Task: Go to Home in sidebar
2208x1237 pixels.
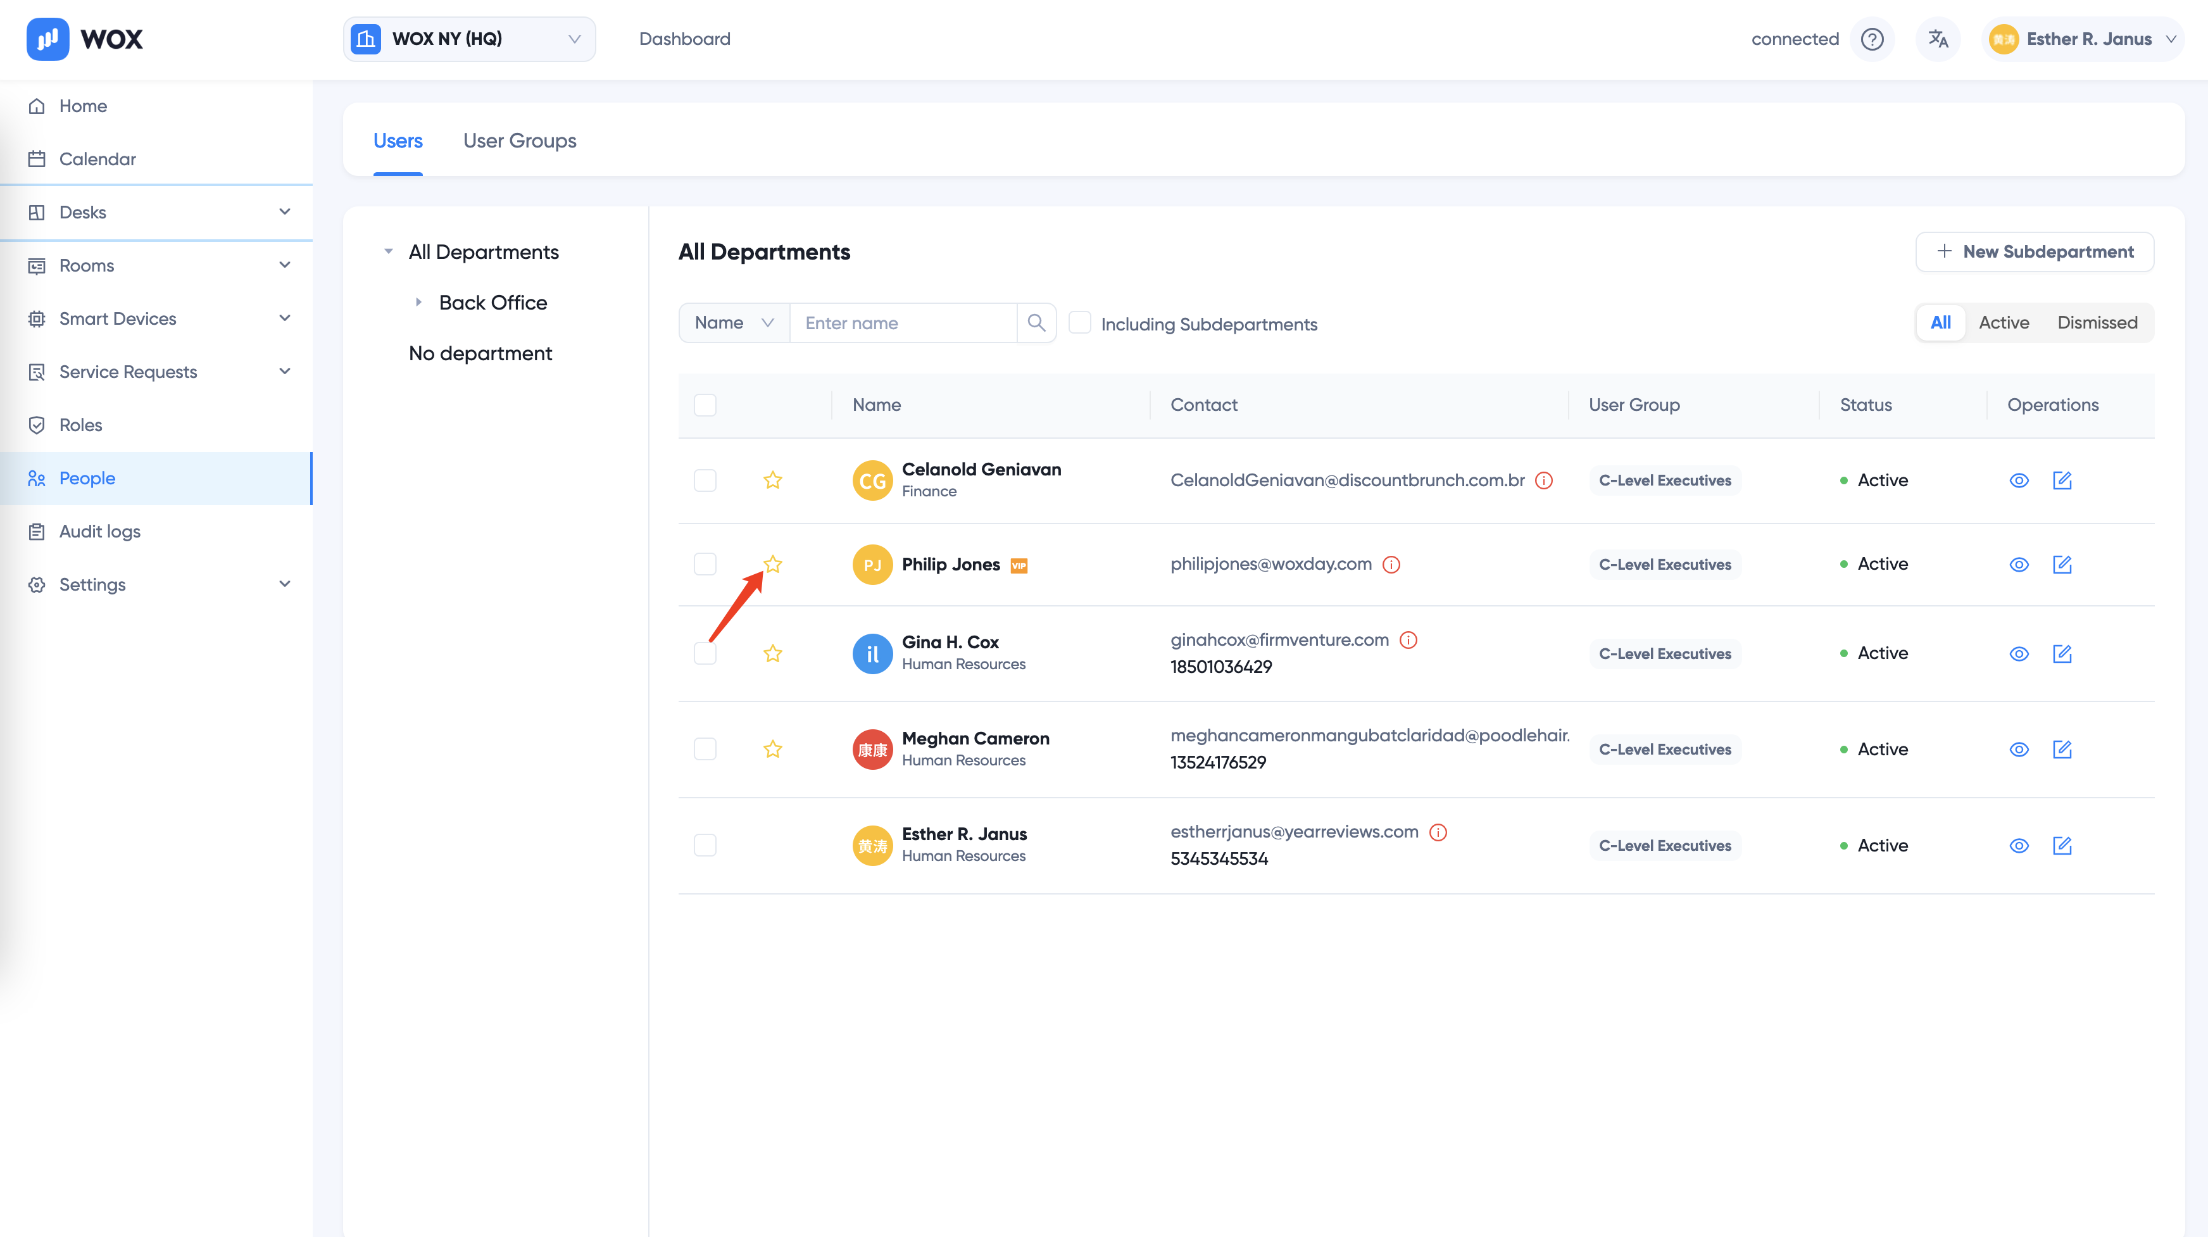Action: tap(156, 106)
